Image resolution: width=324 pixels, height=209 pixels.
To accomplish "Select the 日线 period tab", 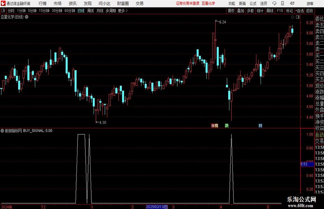I will [81, 11].
